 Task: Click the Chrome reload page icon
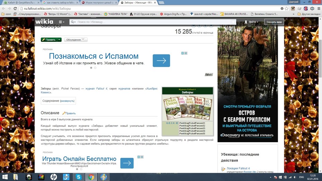pos(15,8)
